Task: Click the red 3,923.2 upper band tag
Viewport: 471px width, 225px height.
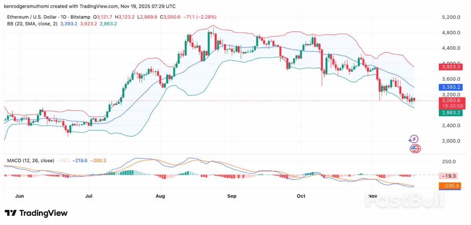Action: point(449,67)
